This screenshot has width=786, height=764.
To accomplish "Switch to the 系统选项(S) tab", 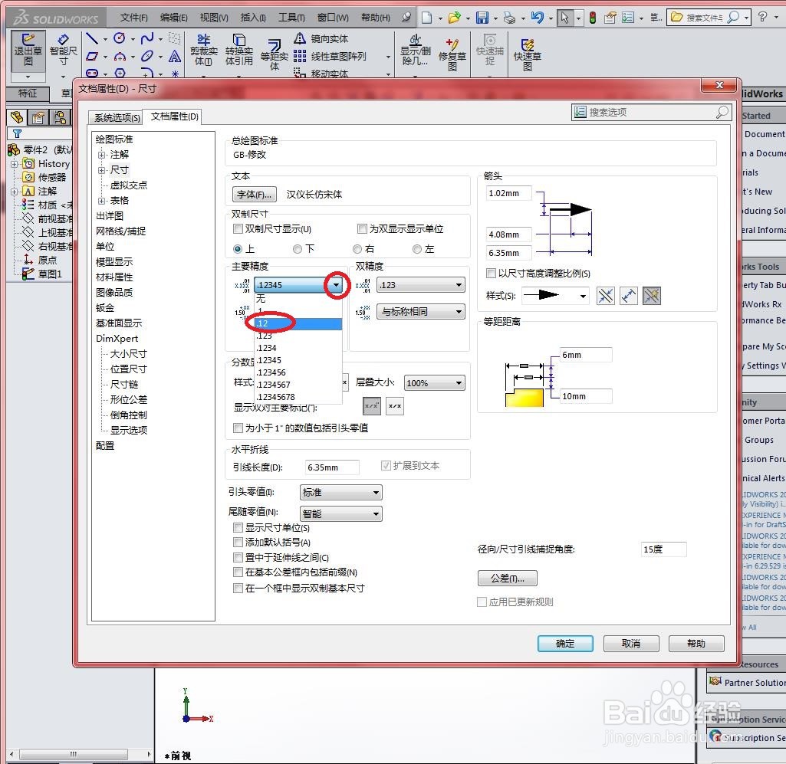I will 117,118.
